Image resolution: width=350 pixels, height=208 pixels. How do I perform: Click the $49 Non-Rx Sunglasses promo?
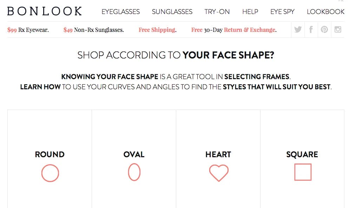[x=93, y=30]
